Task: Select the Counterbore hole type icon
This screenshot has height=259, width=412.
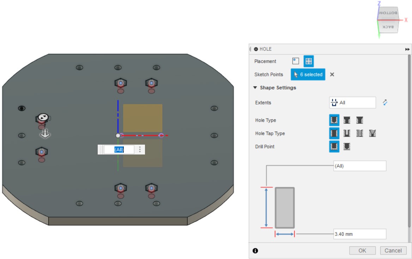Action: [x=347, y=120]
